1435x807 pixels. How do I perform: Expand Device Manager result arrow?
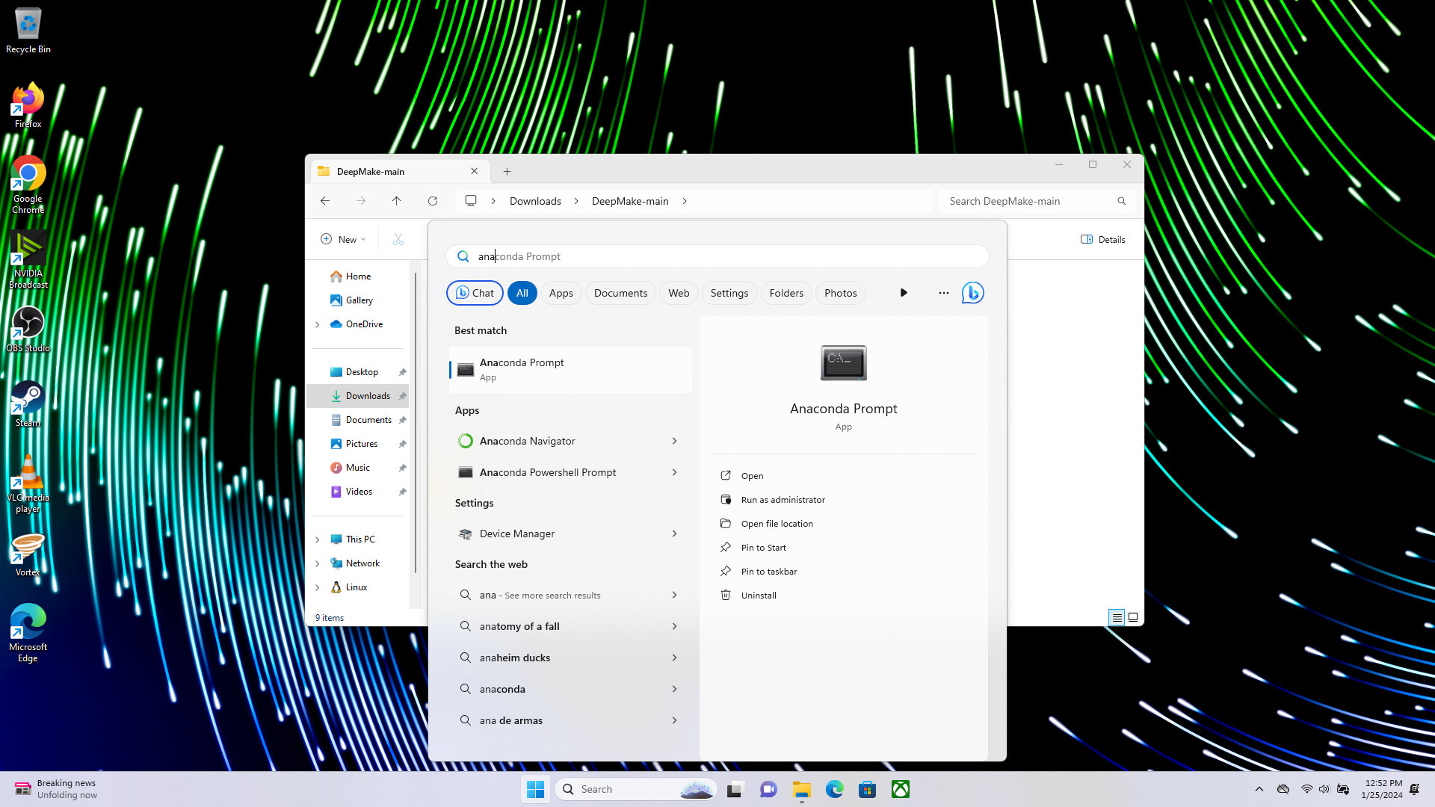tap(674, 534)
